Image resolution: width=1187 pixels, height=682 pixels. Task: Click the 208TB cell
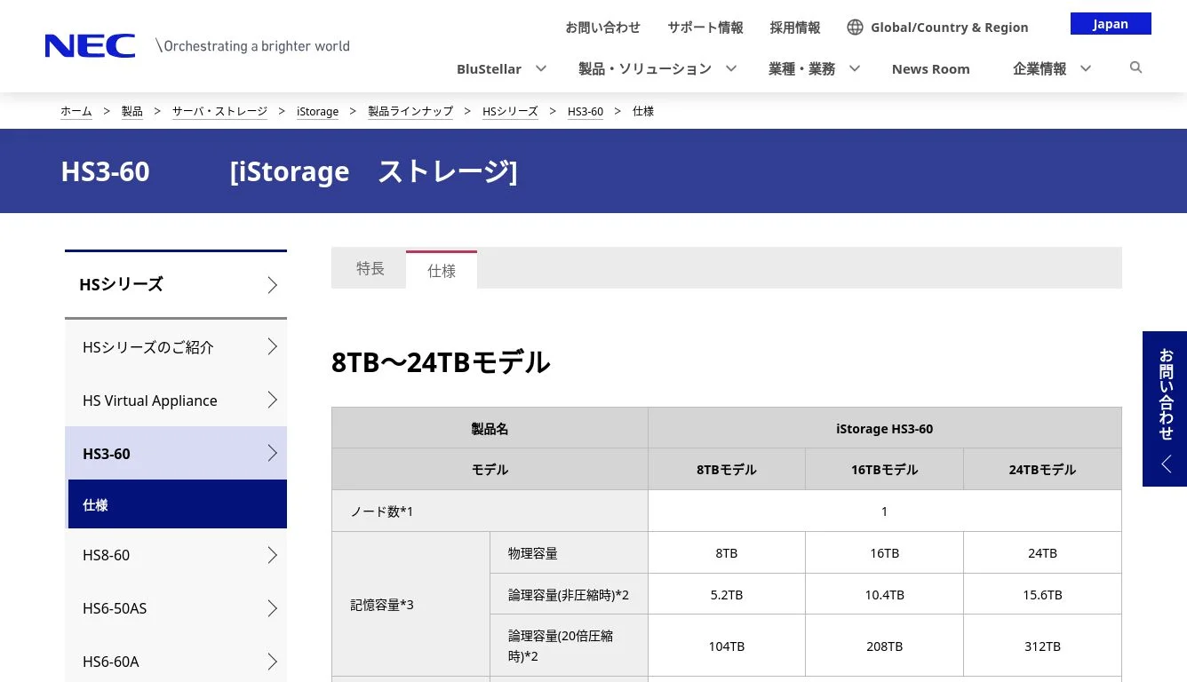pyautogui.click(x=885, y=646)
